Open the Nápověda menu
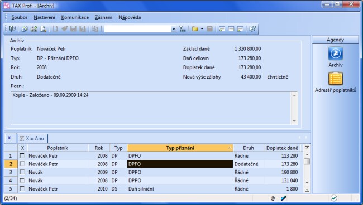 pyautogui.click(x=130, y=17)
